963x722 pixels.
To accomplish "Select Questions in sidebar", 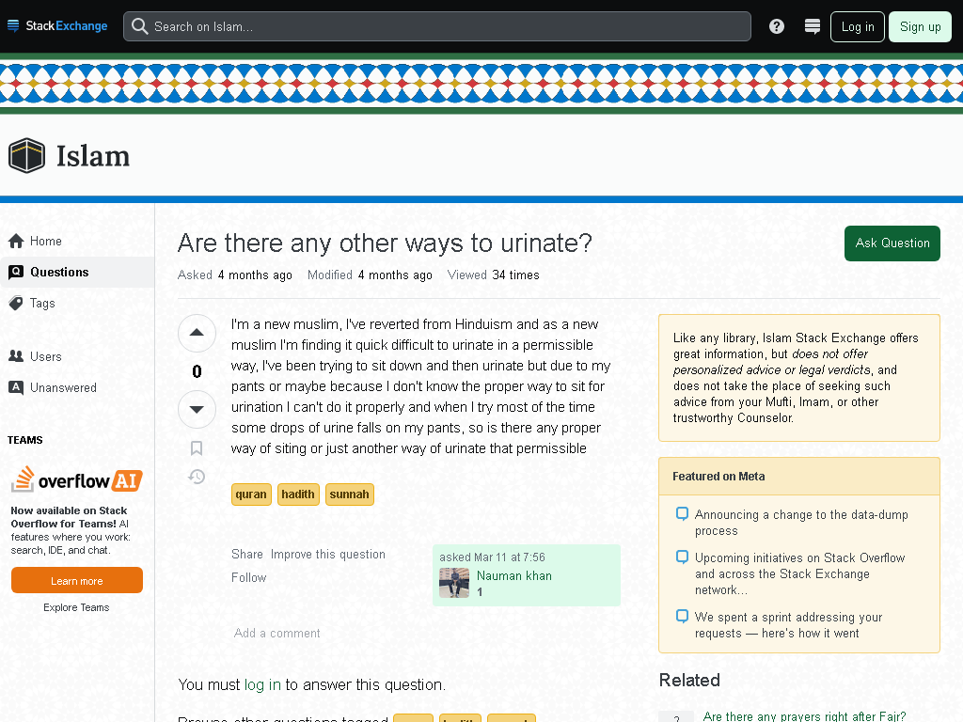I will [x=77, y=272].
